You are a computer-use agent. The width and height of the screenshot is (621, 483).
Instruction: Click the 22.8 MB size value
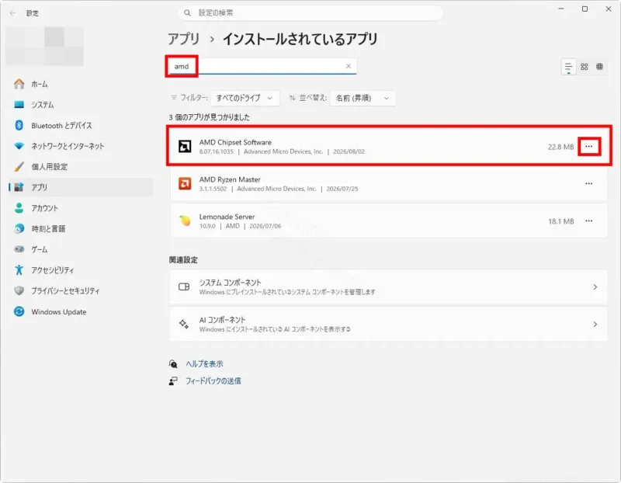coord(560,147)
